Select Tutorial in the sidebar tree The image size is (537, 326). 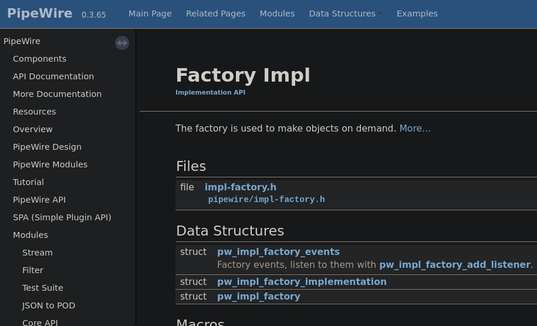coord(28,182)
